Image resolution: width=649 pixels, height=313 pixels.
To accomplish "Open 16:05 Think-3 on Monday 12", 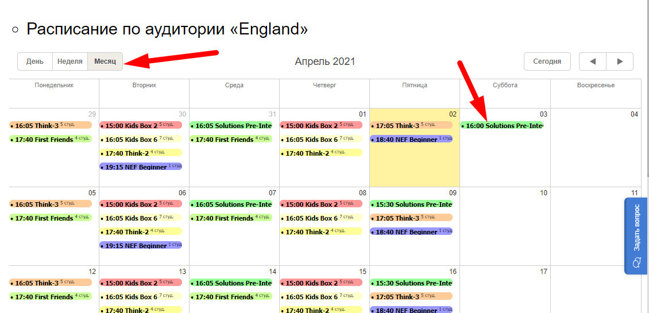I will click(51, 283).
